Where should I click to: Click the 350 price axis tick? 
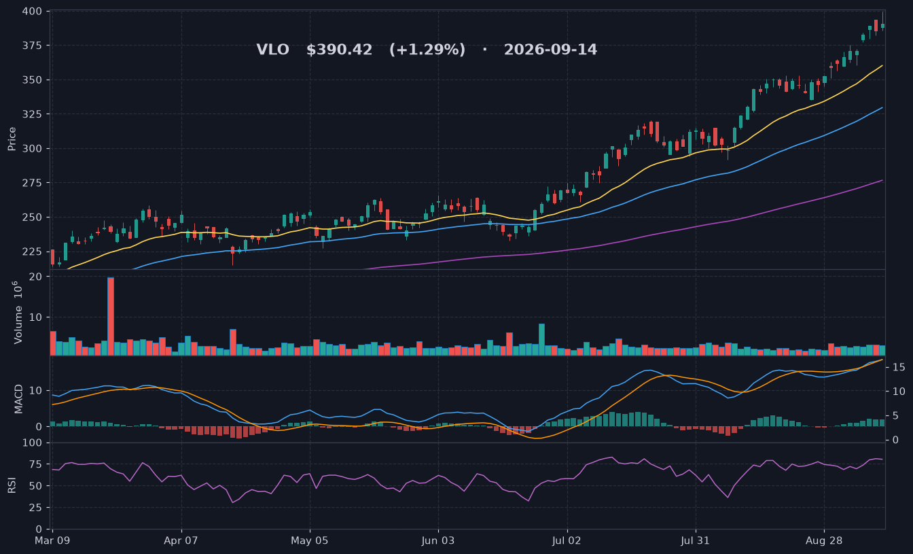click(x=32, y=80)
